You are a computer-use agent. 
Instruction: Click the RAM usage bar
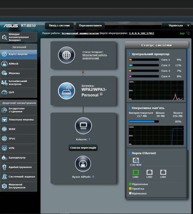pos(144,122)
